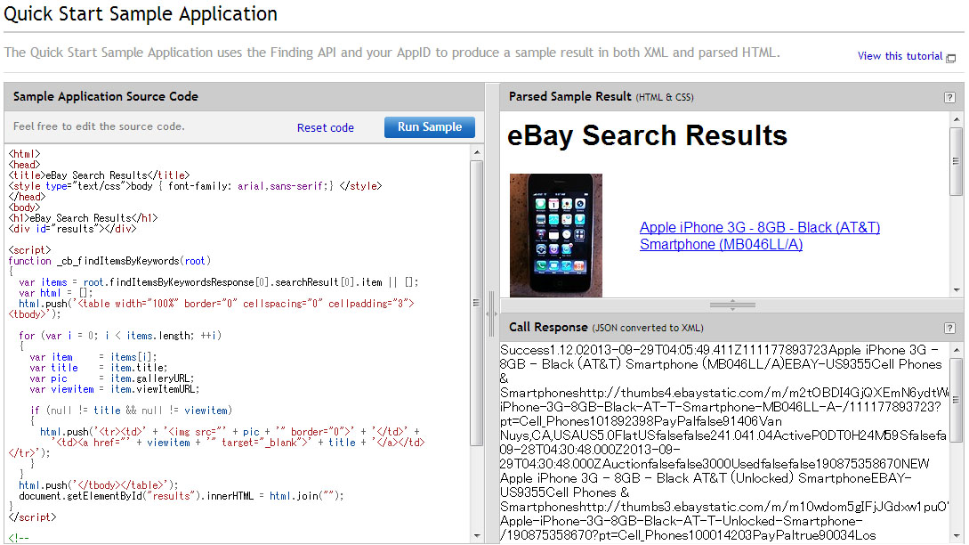Click the 'for (var i = 0; i < items.length; ++i)' line
The height and width of the screenshot is (545, 969).
click(x=120, y=336)
